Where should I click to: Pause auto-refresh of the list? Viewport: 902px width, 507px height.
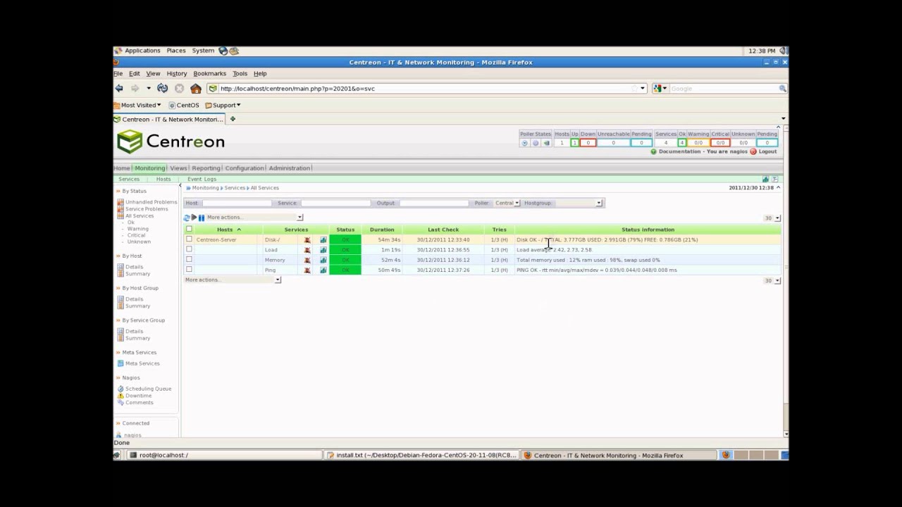coord(202,218)
